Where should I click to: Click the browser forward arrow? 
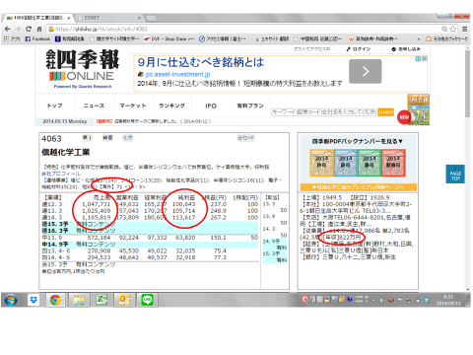[x=18, y=29]
